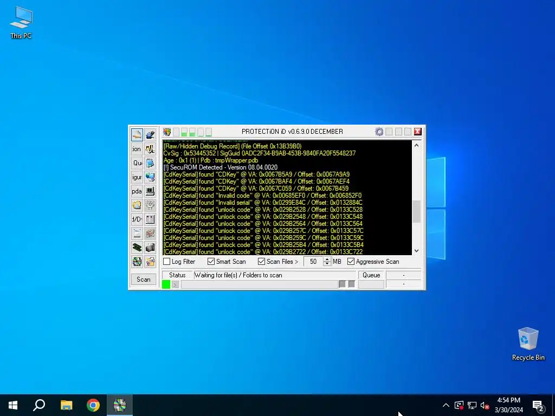The height and width of the screenshot is (416, 555).
Task: Launch File Explorer from taskbar
Action: [x=66, y=405]
